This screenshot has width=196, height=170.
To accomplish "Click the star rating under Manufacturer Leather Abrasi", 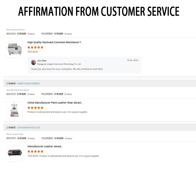I will point(35,152).
